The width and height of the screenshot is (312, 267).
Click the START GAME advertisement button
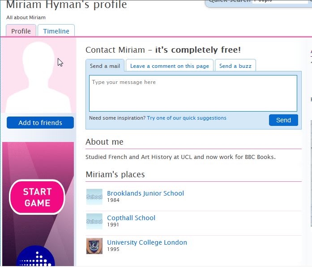37,197
